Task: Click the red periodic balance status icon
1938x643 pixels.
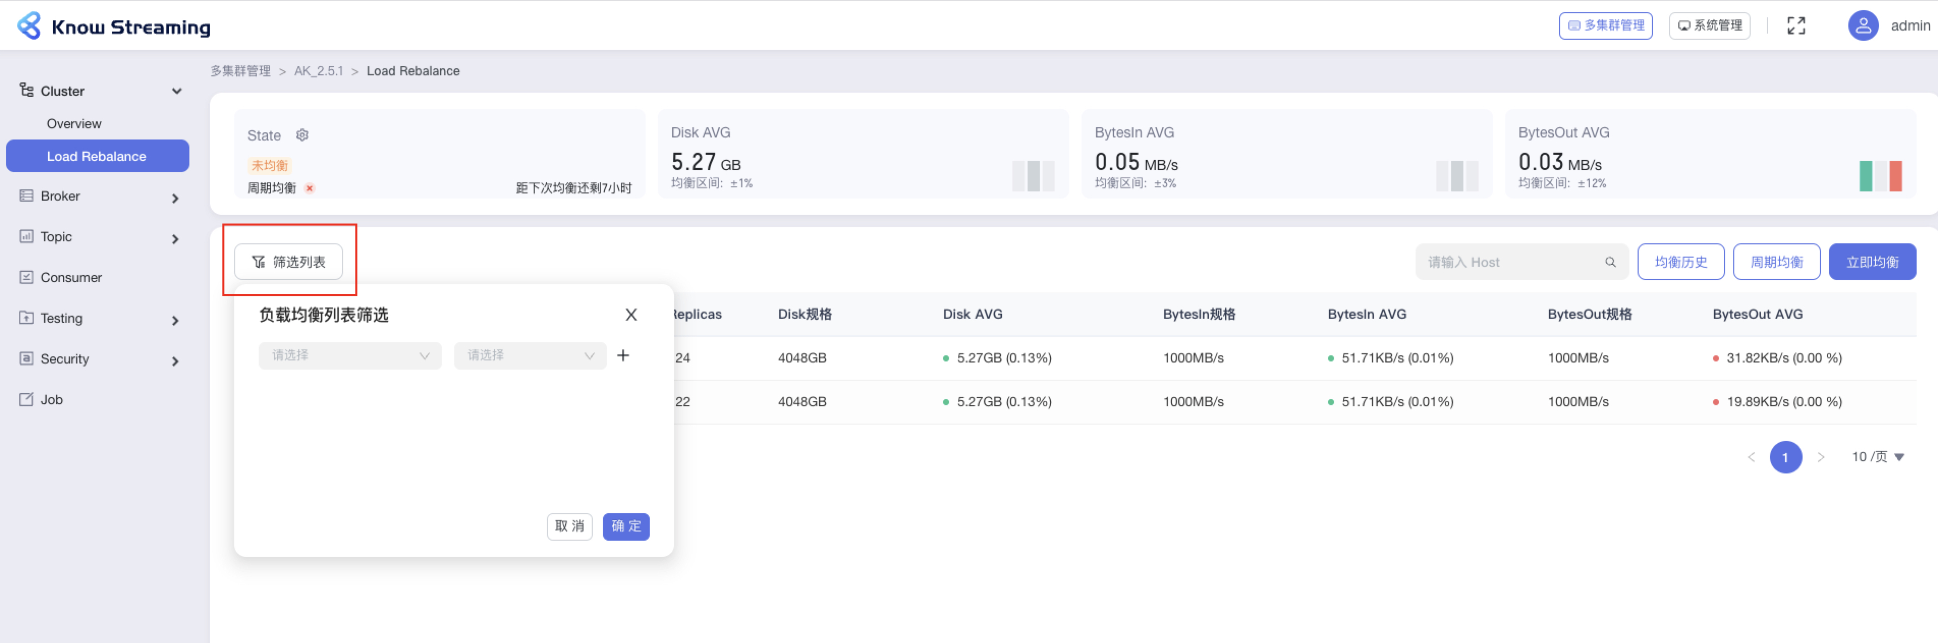Action: point(309,188)
